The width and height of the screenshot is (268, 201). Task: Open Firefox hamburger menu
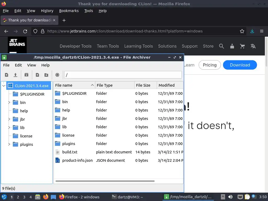[262, 31]
